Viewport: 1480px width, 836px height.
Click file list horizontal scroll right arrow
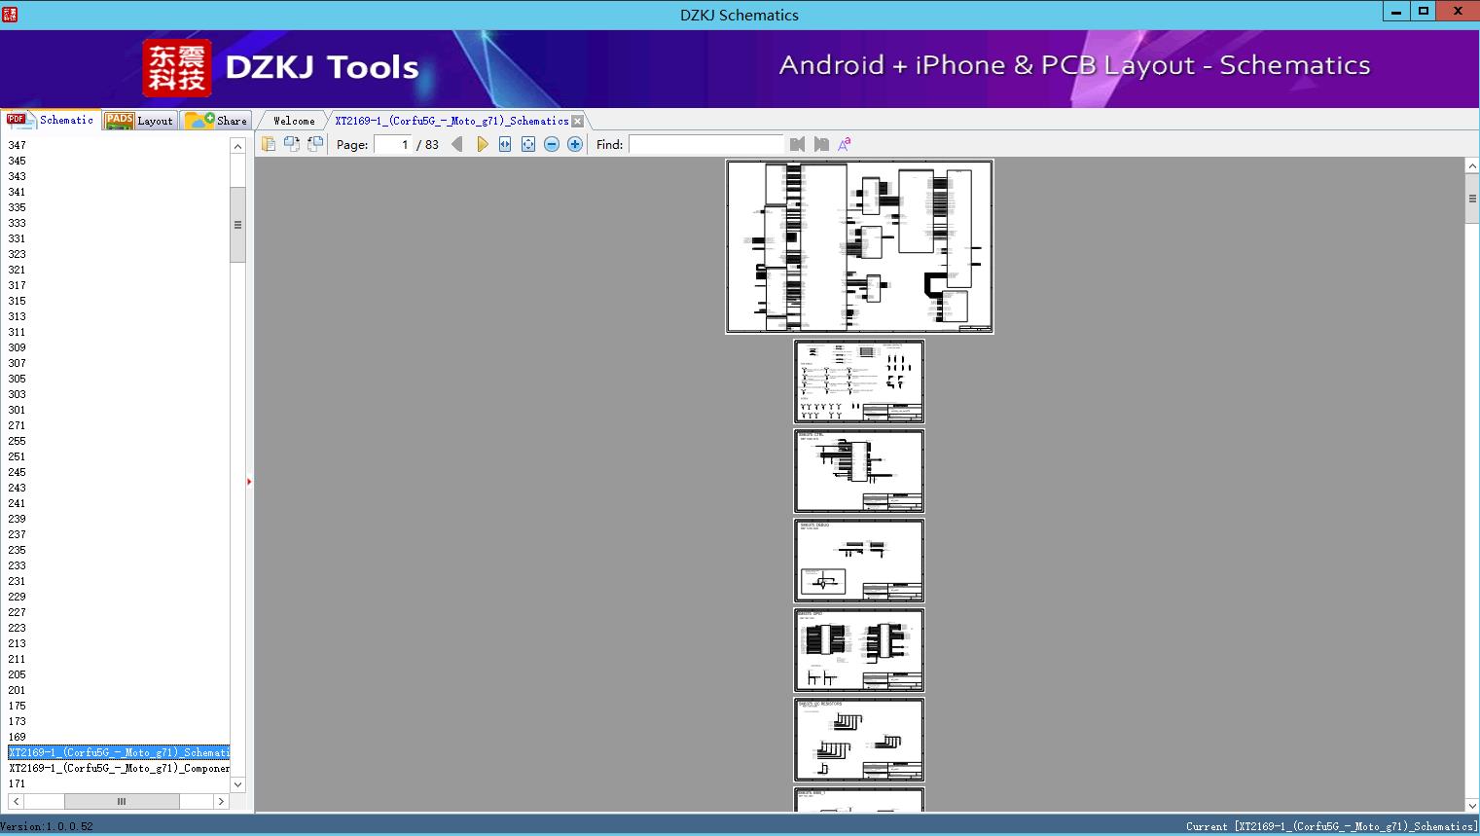point(221,801)
